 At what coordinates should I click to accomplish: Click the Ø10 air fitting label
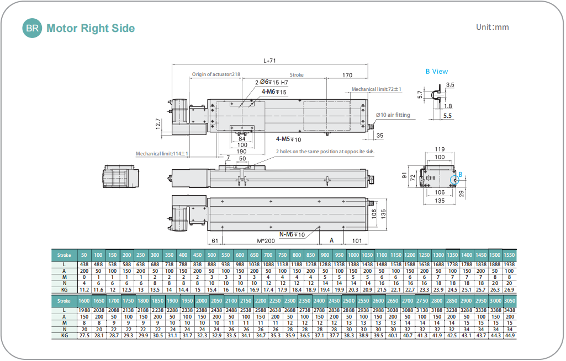click(x=393, y=115)
